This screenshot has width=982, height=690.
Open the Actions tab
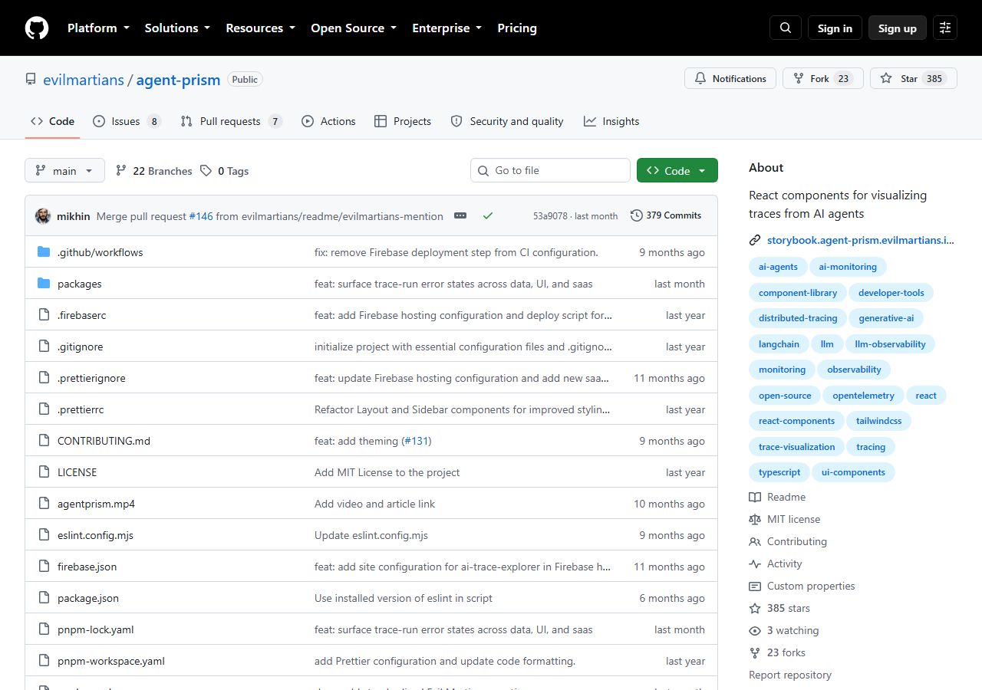328,121
